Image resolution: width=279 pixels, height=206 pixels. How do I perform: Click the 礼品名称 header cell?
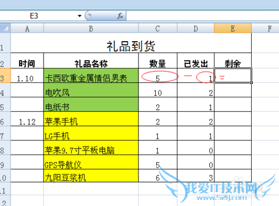91,61
